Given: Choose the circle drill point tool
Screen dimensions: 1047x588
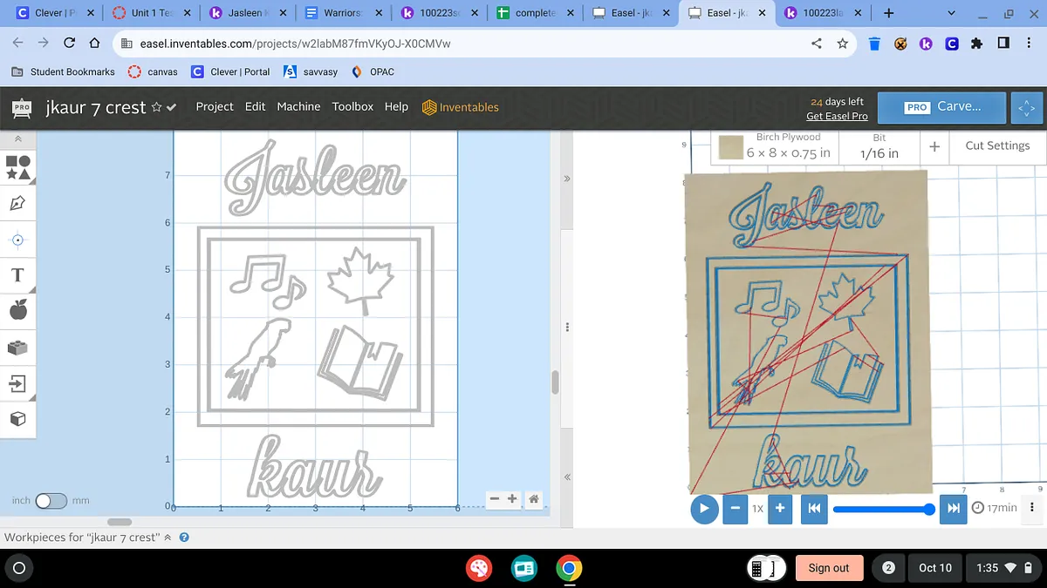Looking at the screenshot, I should [x=18, y=240].
